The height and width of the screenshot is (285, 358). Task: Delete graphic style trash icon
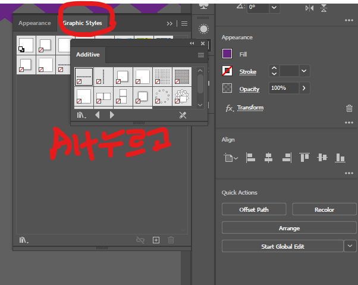[171, 240]
